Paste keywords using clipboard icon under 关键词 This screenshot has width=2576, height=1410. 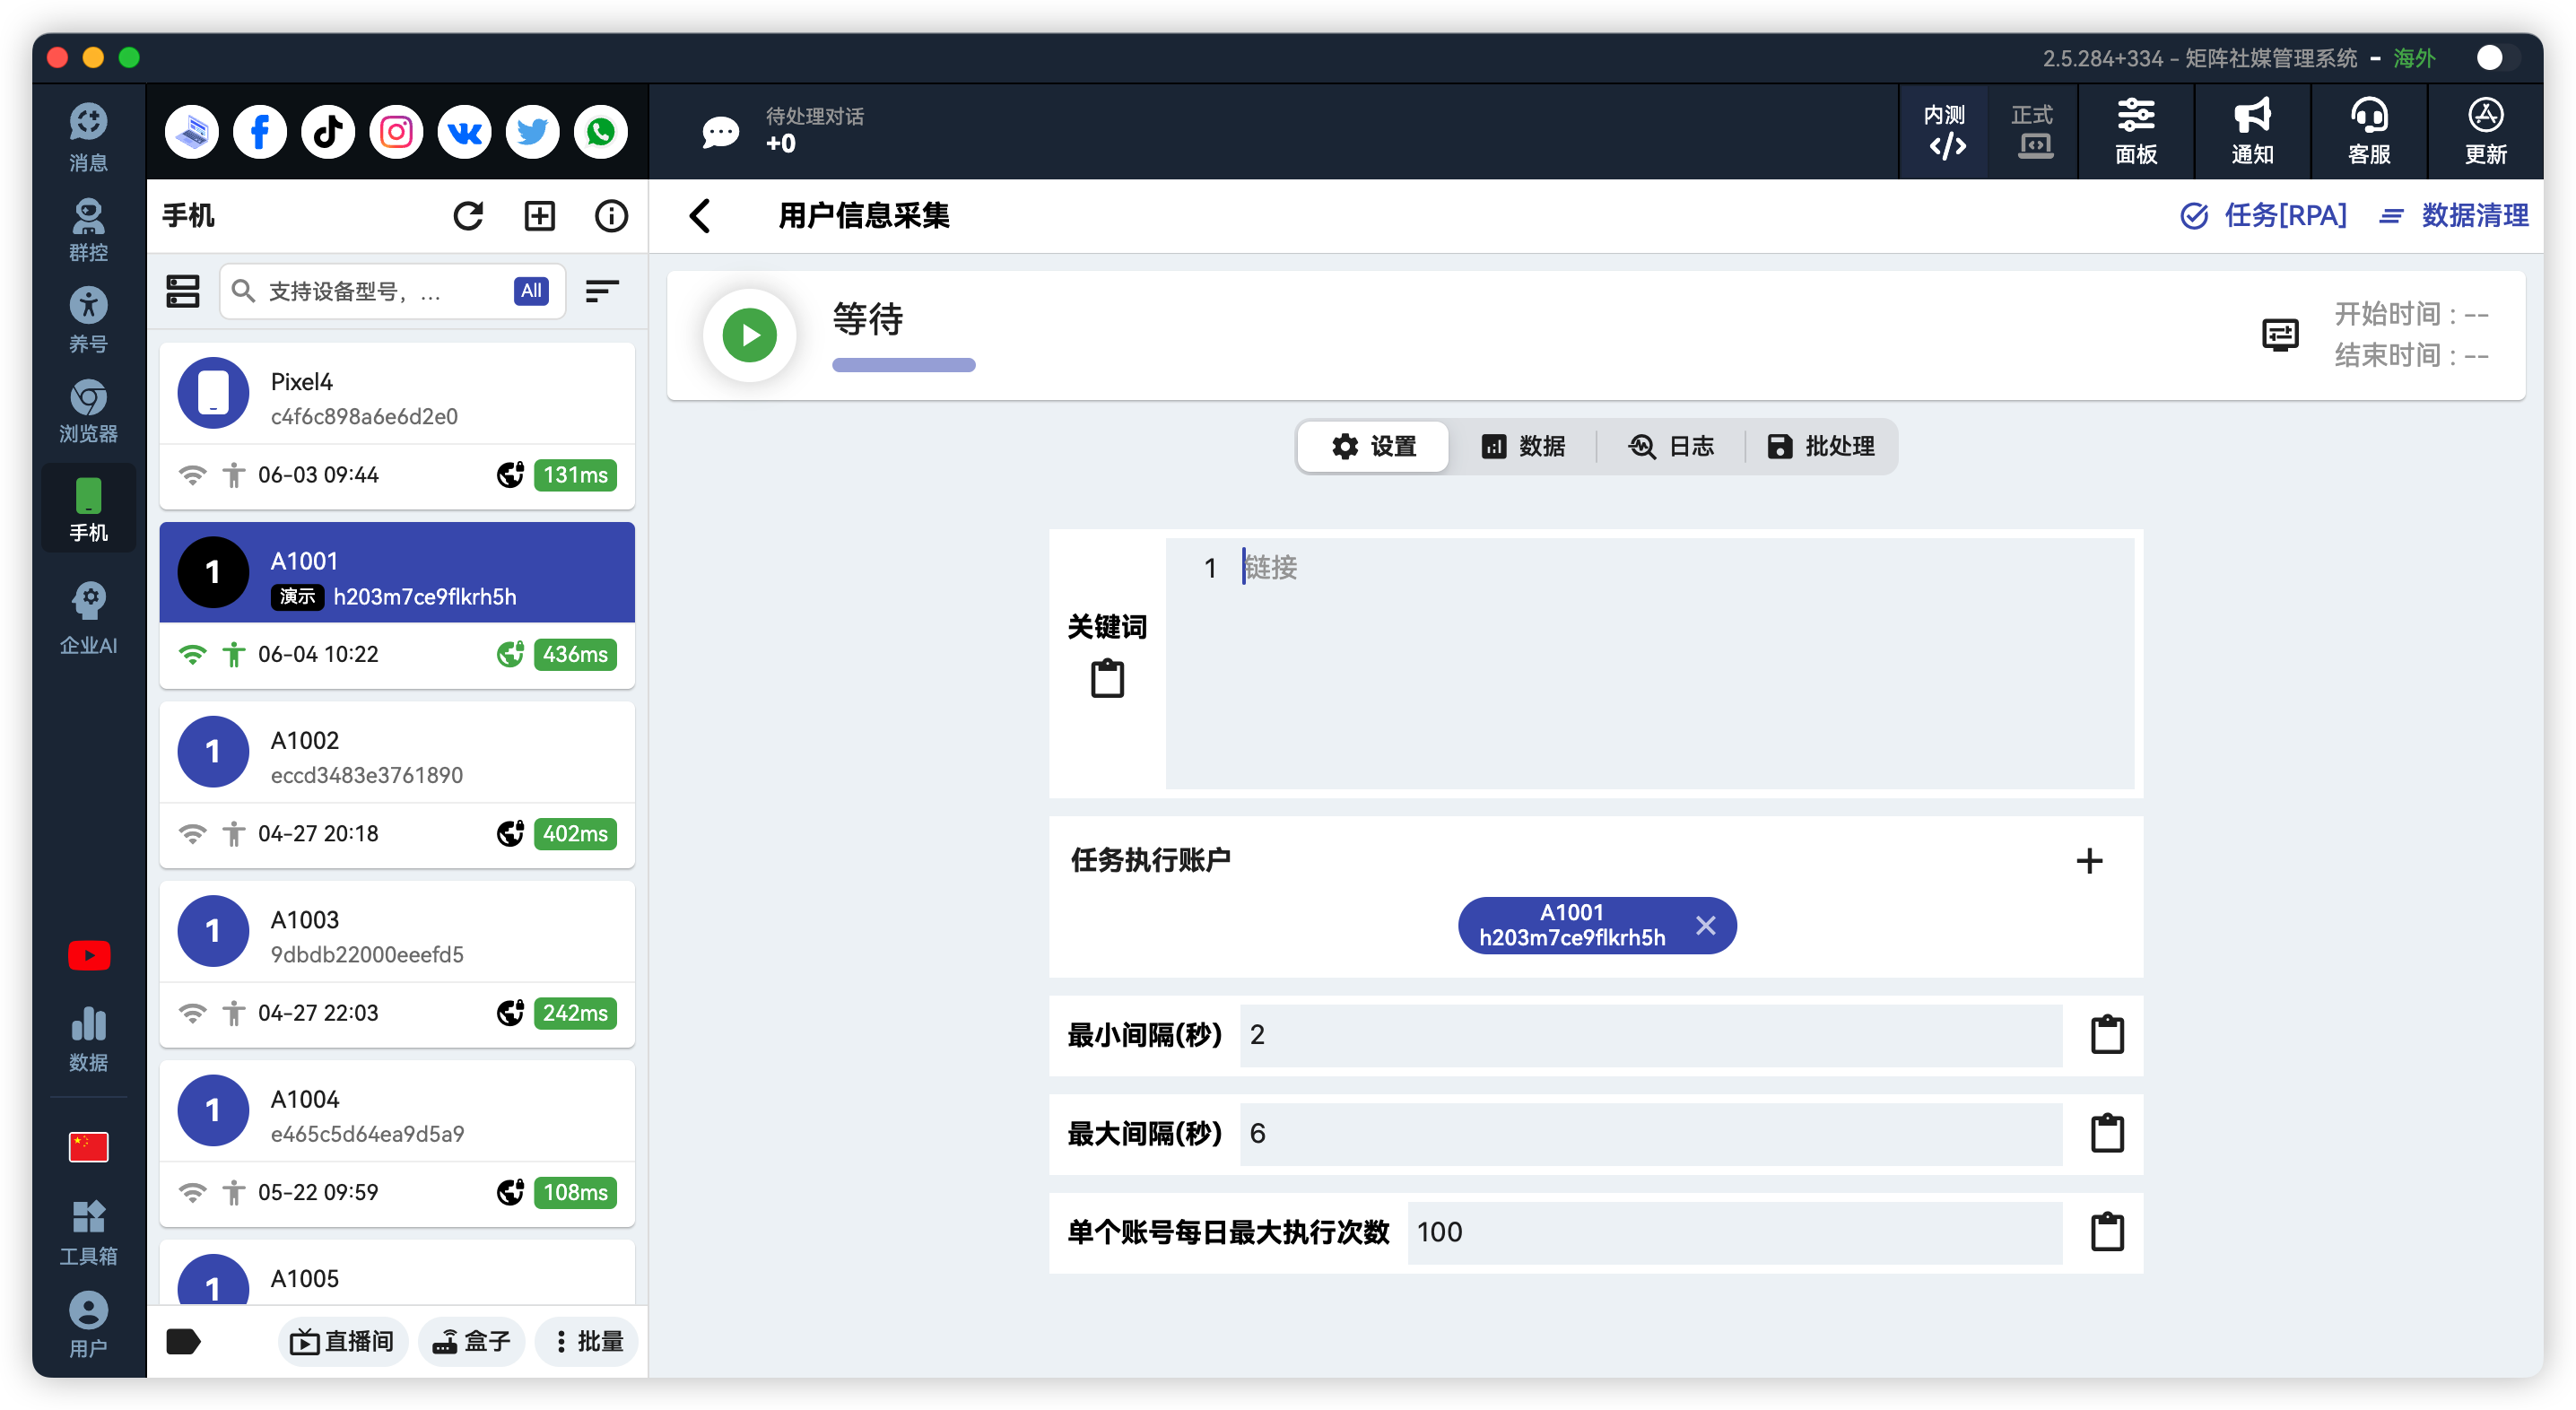(x=1107, y=679)
